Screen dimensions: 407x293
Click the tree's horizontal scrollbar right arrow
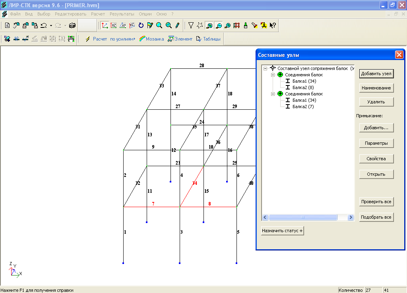[x=351, y=217]
